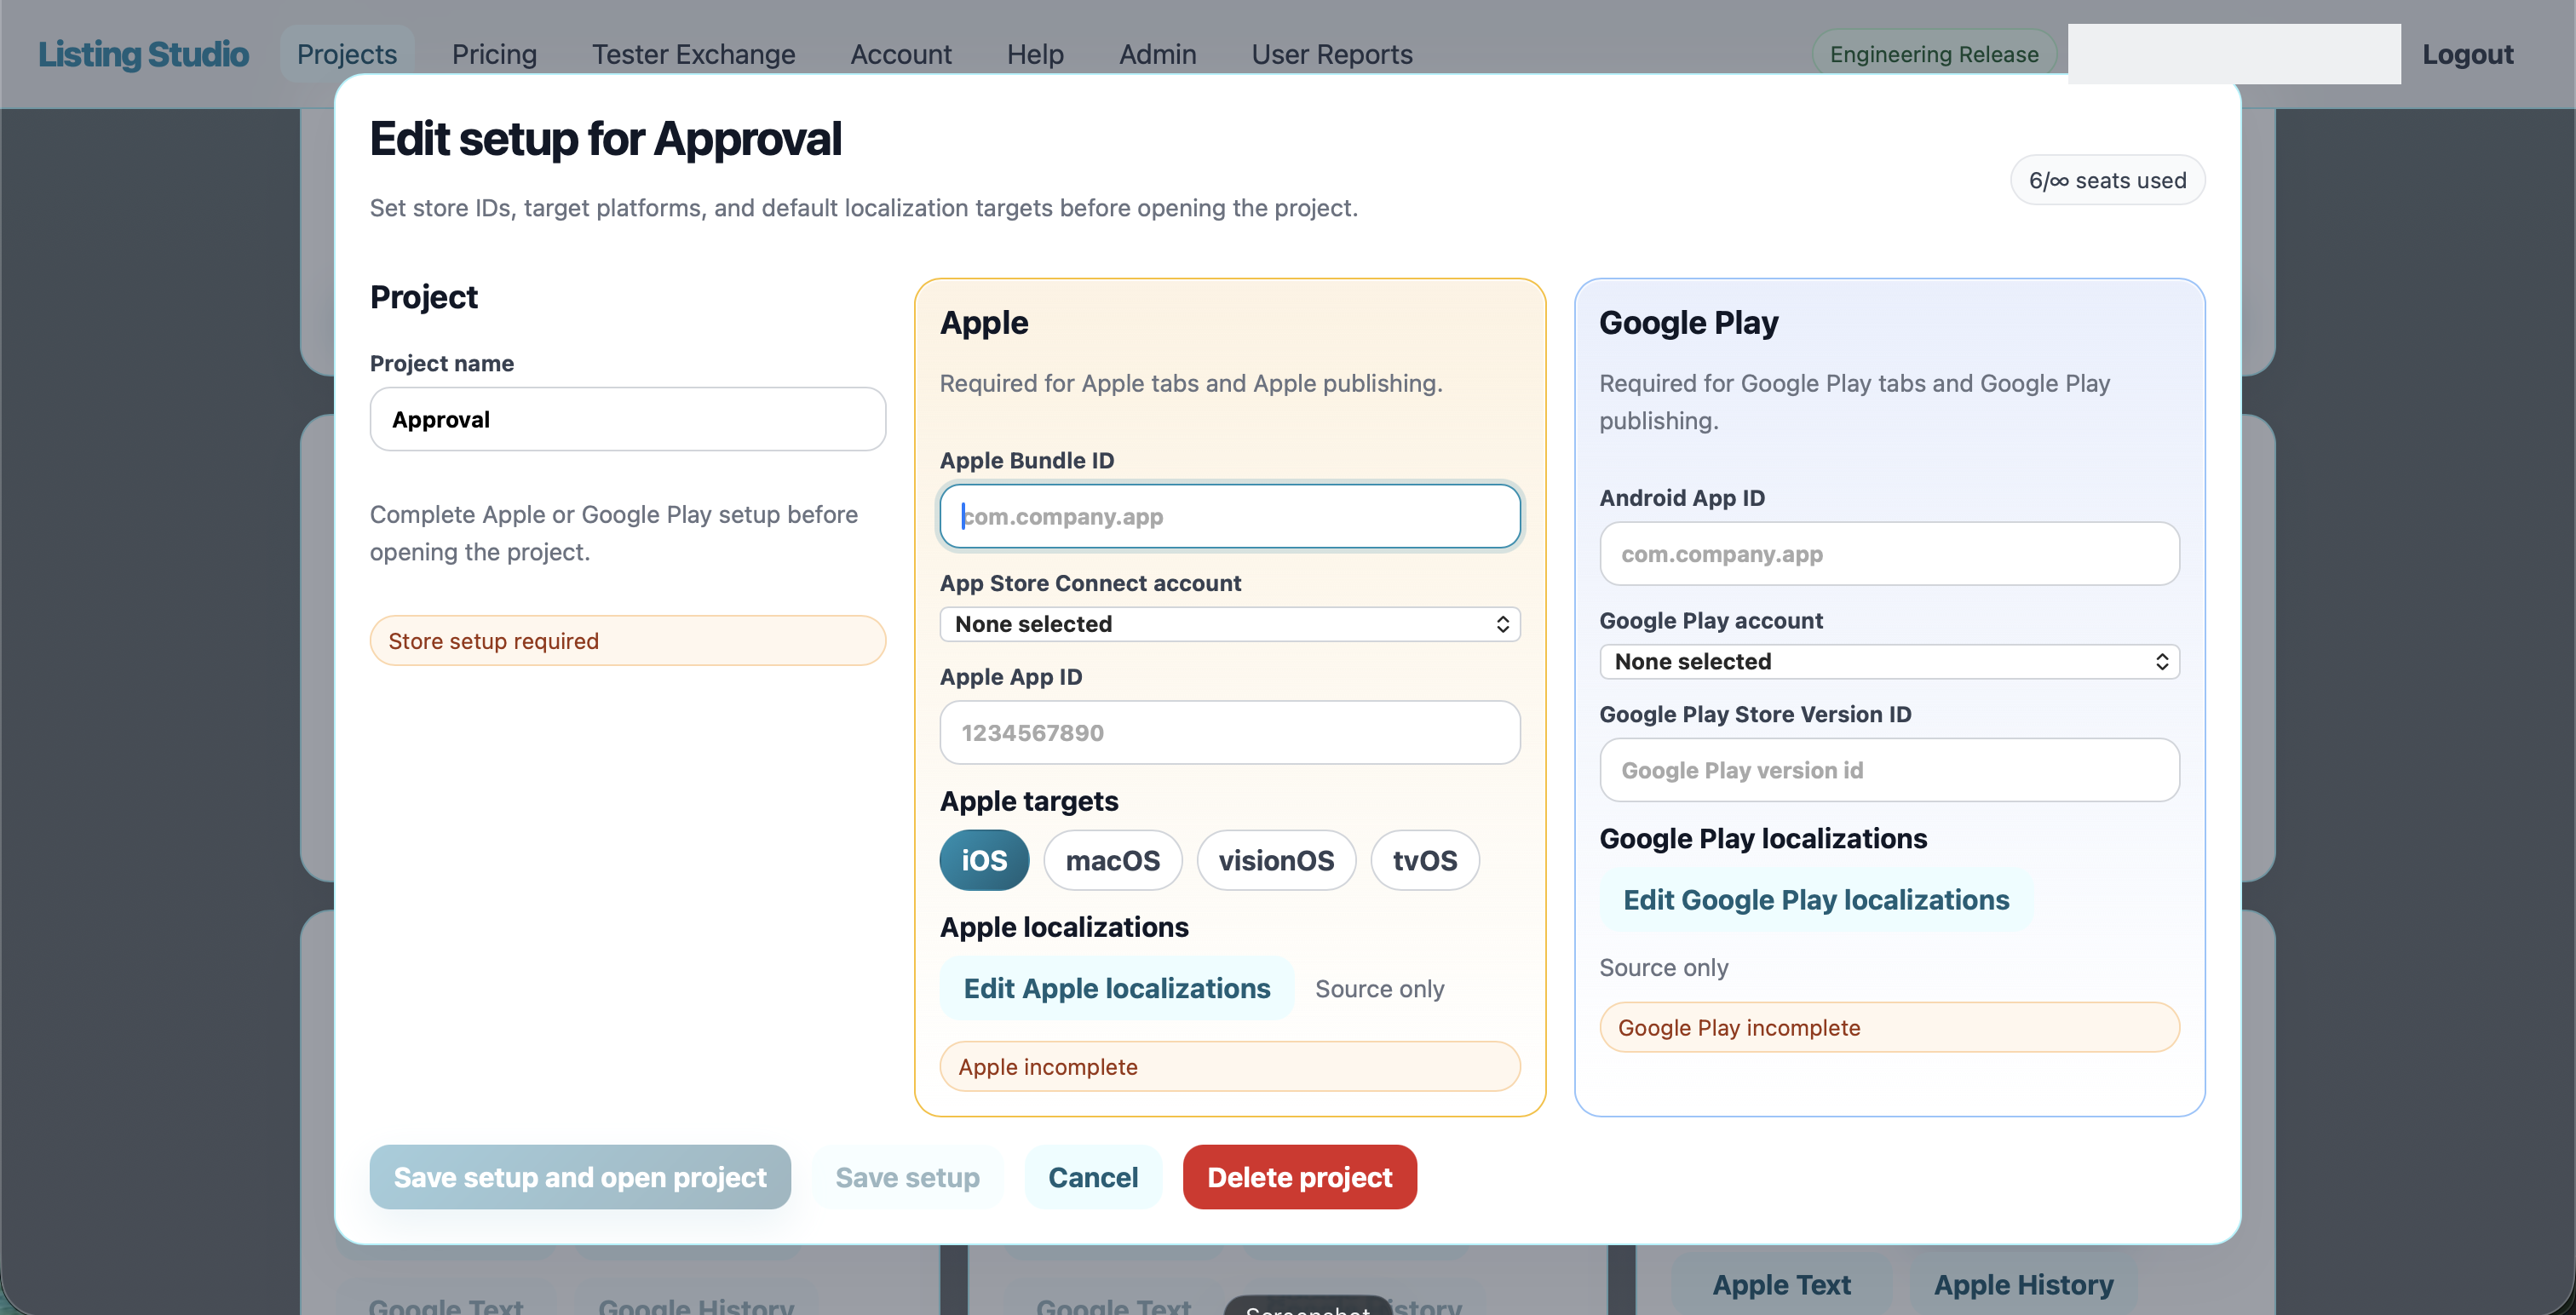The height and width of the screenshot is (1315, 2576).
Task: Click the Apple incomplete status
Action: point(1229,1066)
